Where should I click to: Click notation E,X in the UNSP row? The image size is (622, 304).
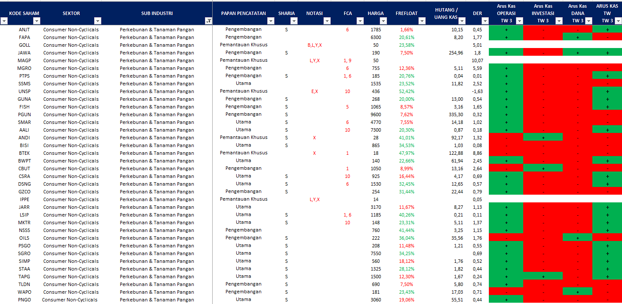pyautogui.click(x=314, y=91)
